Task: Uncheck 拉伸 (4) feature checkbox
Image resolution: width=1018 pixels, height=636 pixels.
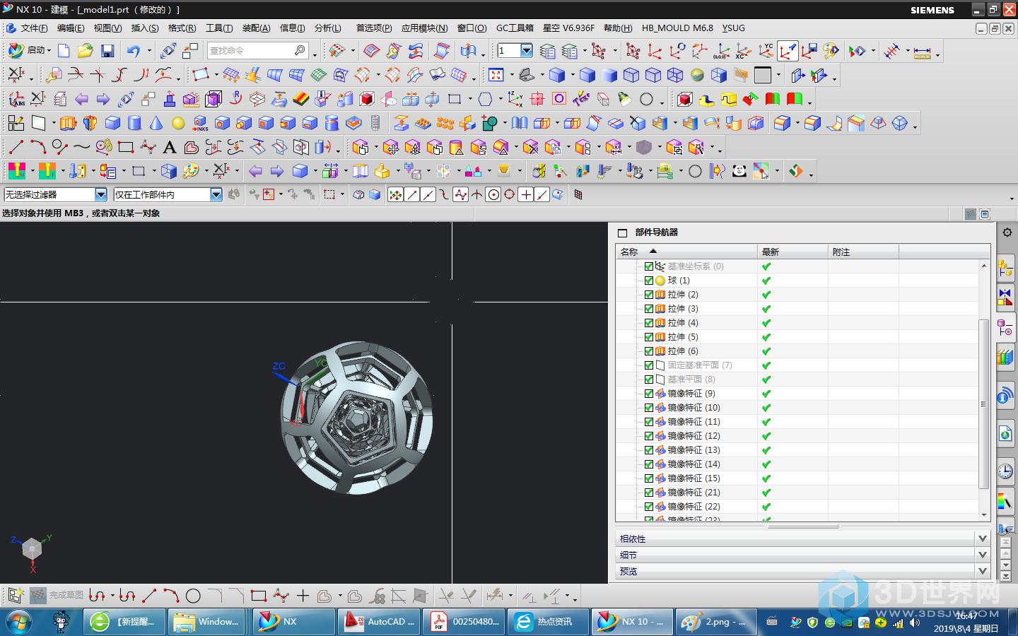Action: pos(648,323)
